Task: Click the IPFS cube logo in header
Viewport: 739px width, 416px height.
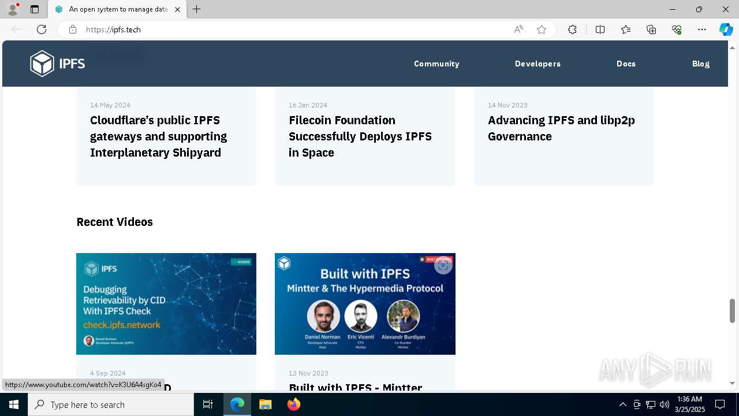Action: point(57,64)
